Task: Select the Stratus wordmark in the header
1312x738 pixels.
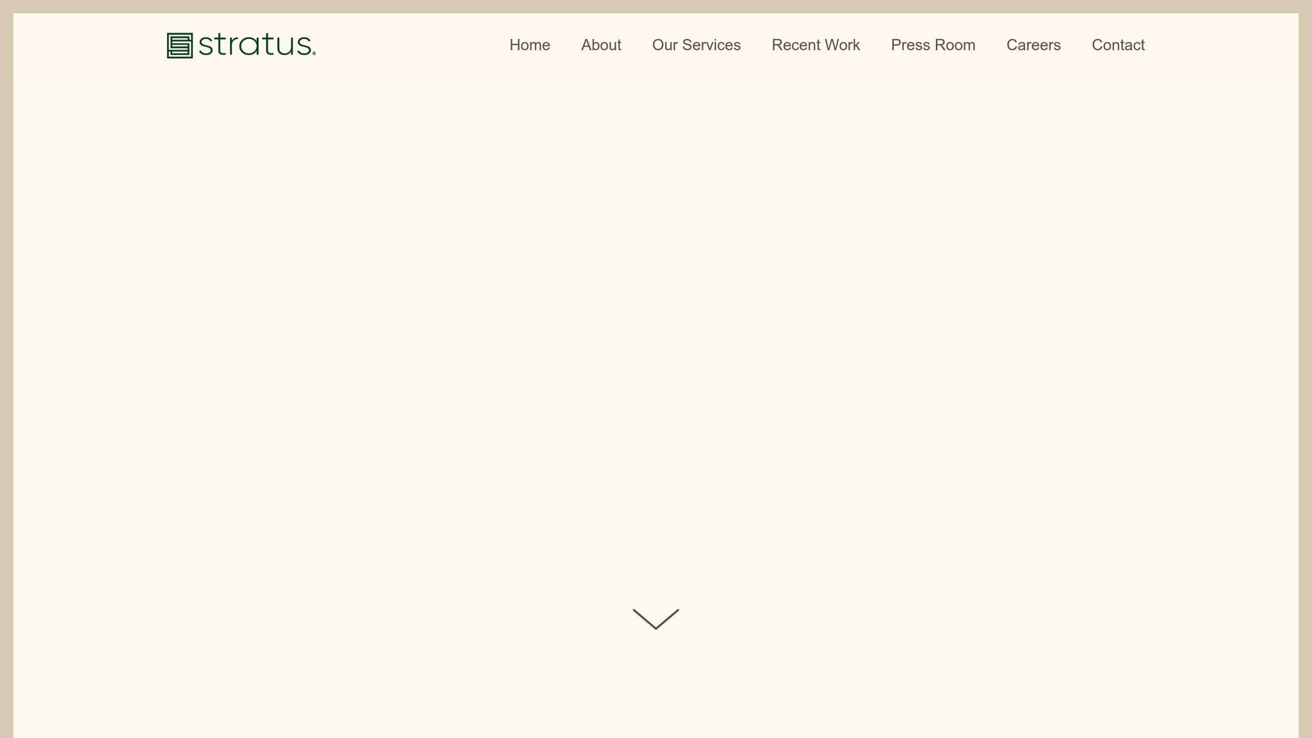Action: 255,45
